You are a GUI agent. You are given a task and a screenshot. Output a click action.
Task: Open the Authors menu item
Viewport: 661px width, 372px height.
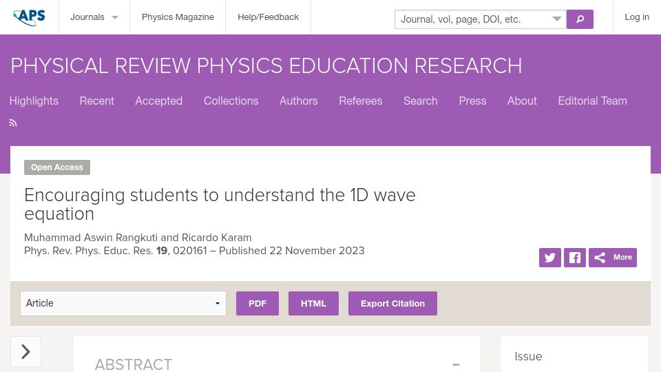click(x=298, y=101)
